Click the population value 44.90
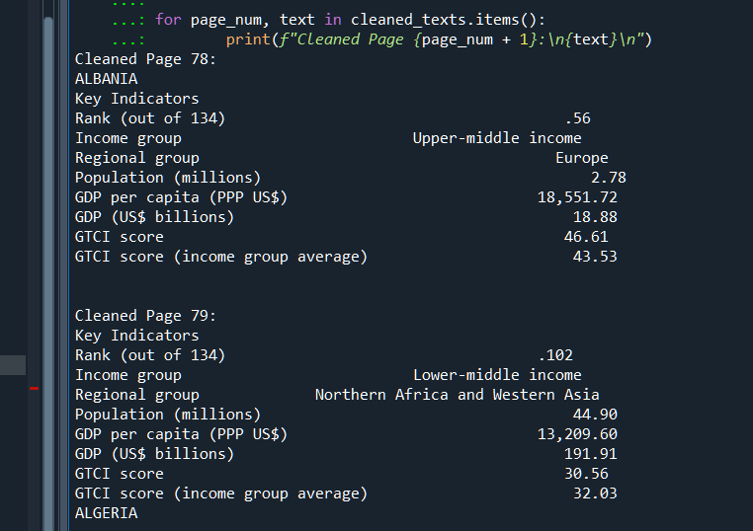 click(595, 414)
